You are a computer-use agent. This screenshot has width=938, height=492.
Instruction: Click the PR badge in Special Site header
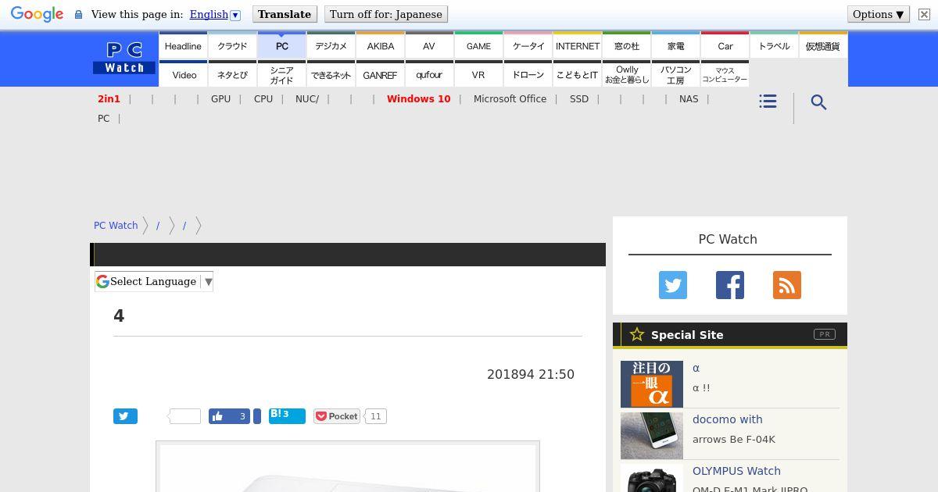[x=824, y=334]
